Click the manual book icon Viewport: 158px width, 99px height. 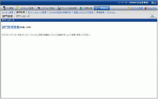[x=145, y=8]
